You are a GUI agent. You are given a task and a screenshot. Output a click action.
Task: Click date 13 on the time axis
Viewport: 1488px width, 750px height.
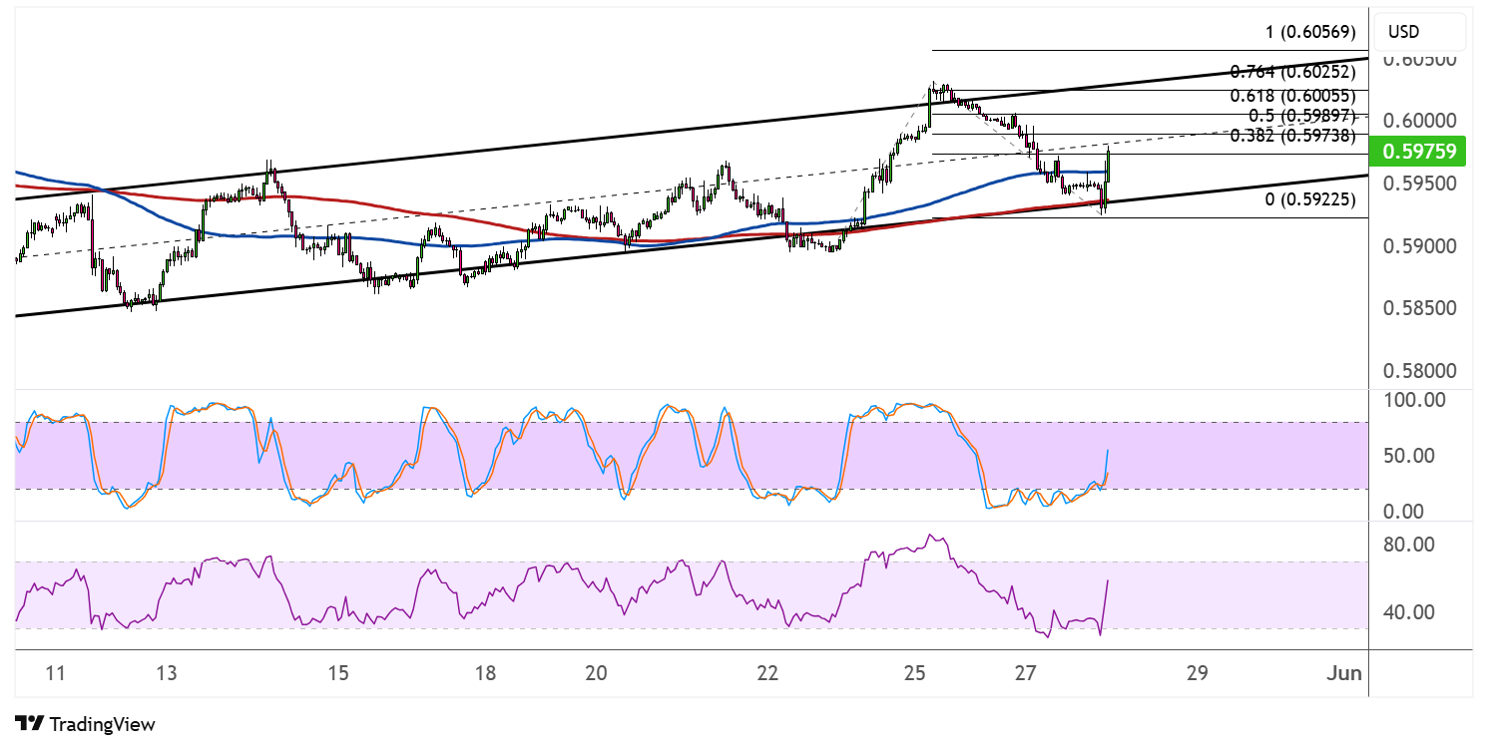pyautogui.click(x=167, y=673)
